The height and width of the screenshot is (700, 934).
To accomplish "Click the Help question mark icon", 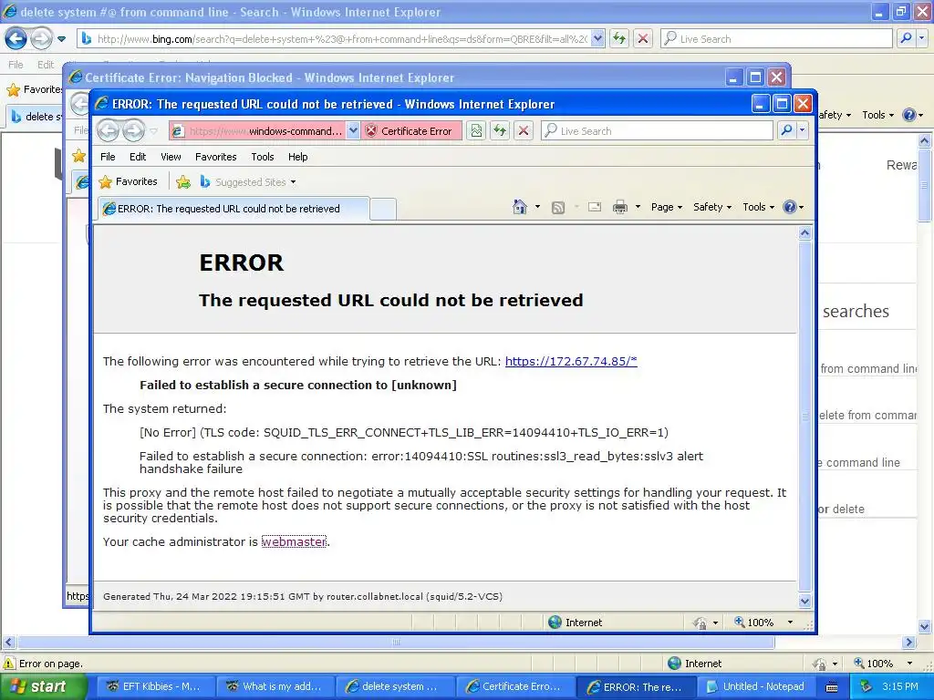I will pos(790,207).
